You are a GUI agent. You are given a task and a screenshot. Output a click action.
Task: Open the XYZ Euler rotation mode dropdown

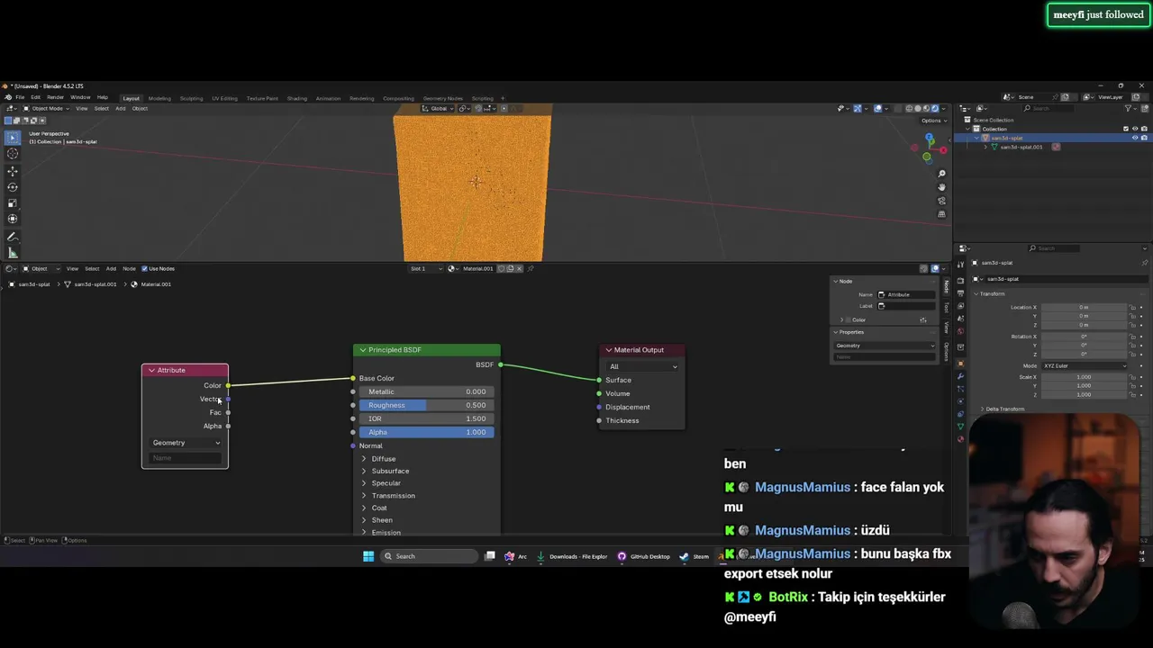[1085, 365]
